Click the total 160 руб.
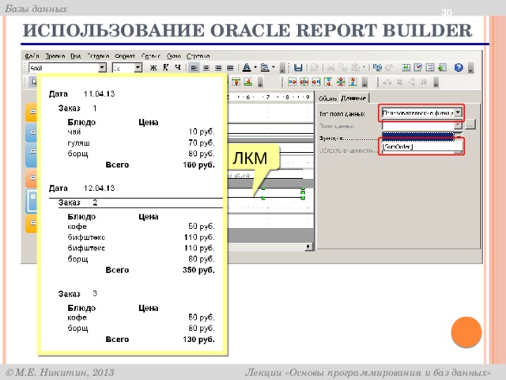The height and width of the screenshot is (380, 506). pos(198,165)
